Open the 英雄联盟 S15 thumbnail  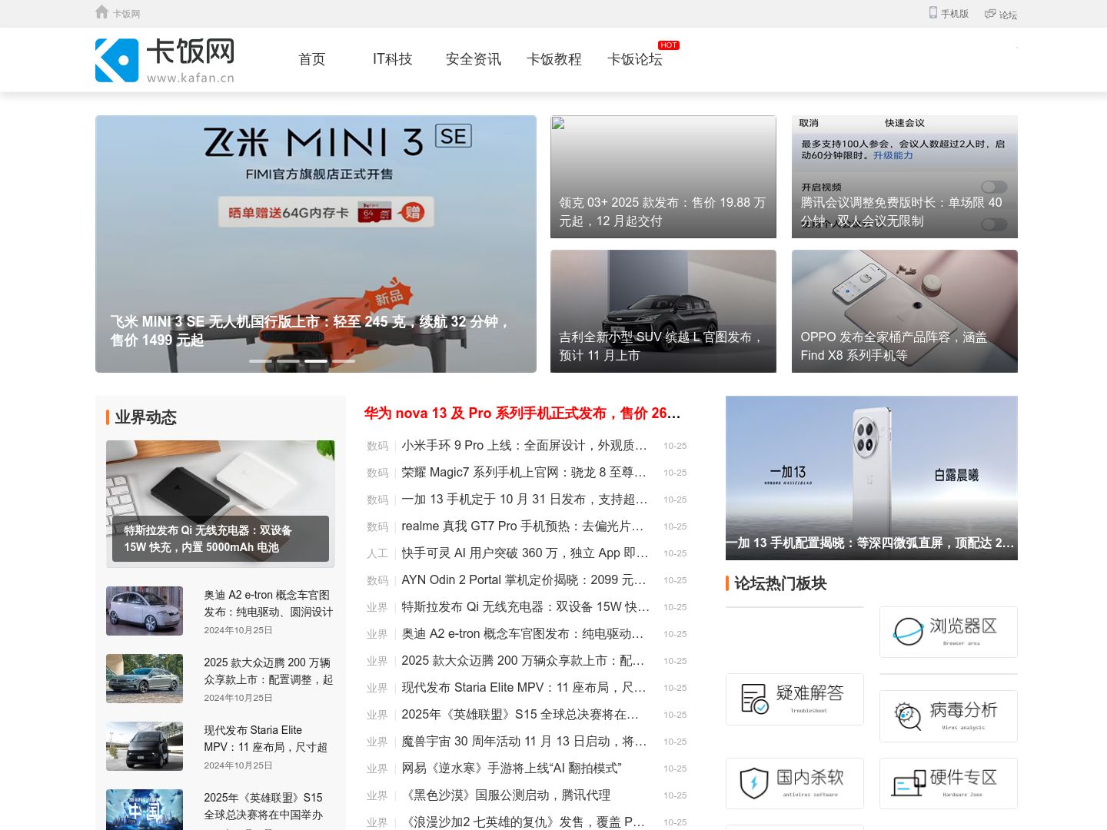pyautogui.click(x=145, y=810)
